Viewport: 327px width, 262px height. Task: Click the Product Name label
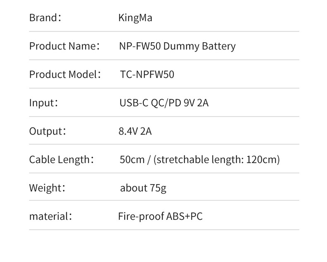coord(65,46)
